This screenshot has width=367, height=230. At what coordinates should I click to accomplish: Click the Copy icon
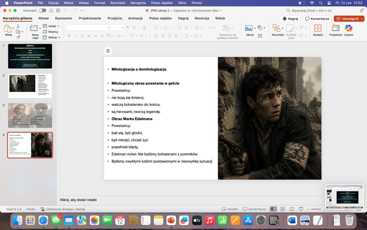18,31
